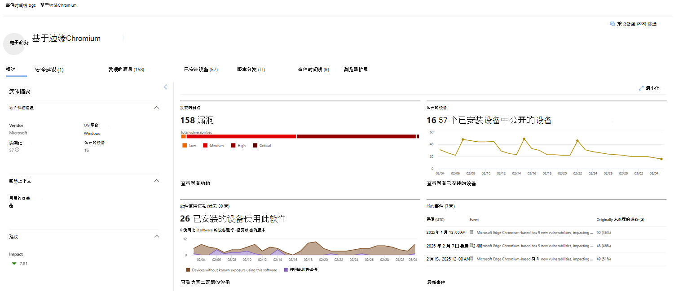The image size is (674, 291).
Task: Collapse the entity summary side panel chevron
Action: (165, 87)
